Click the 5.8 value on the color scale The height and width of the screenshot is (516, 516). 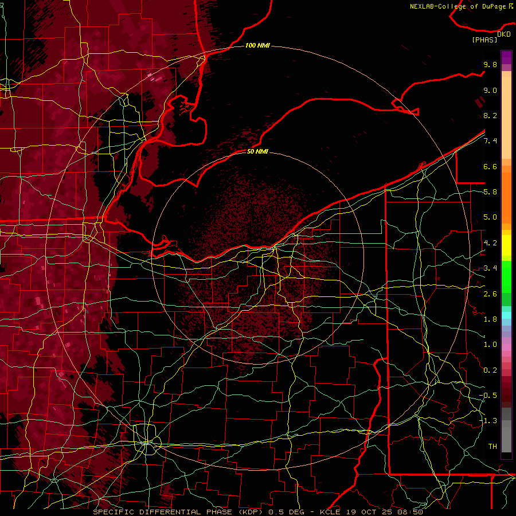pyautogui.click(x=490, y=192)
